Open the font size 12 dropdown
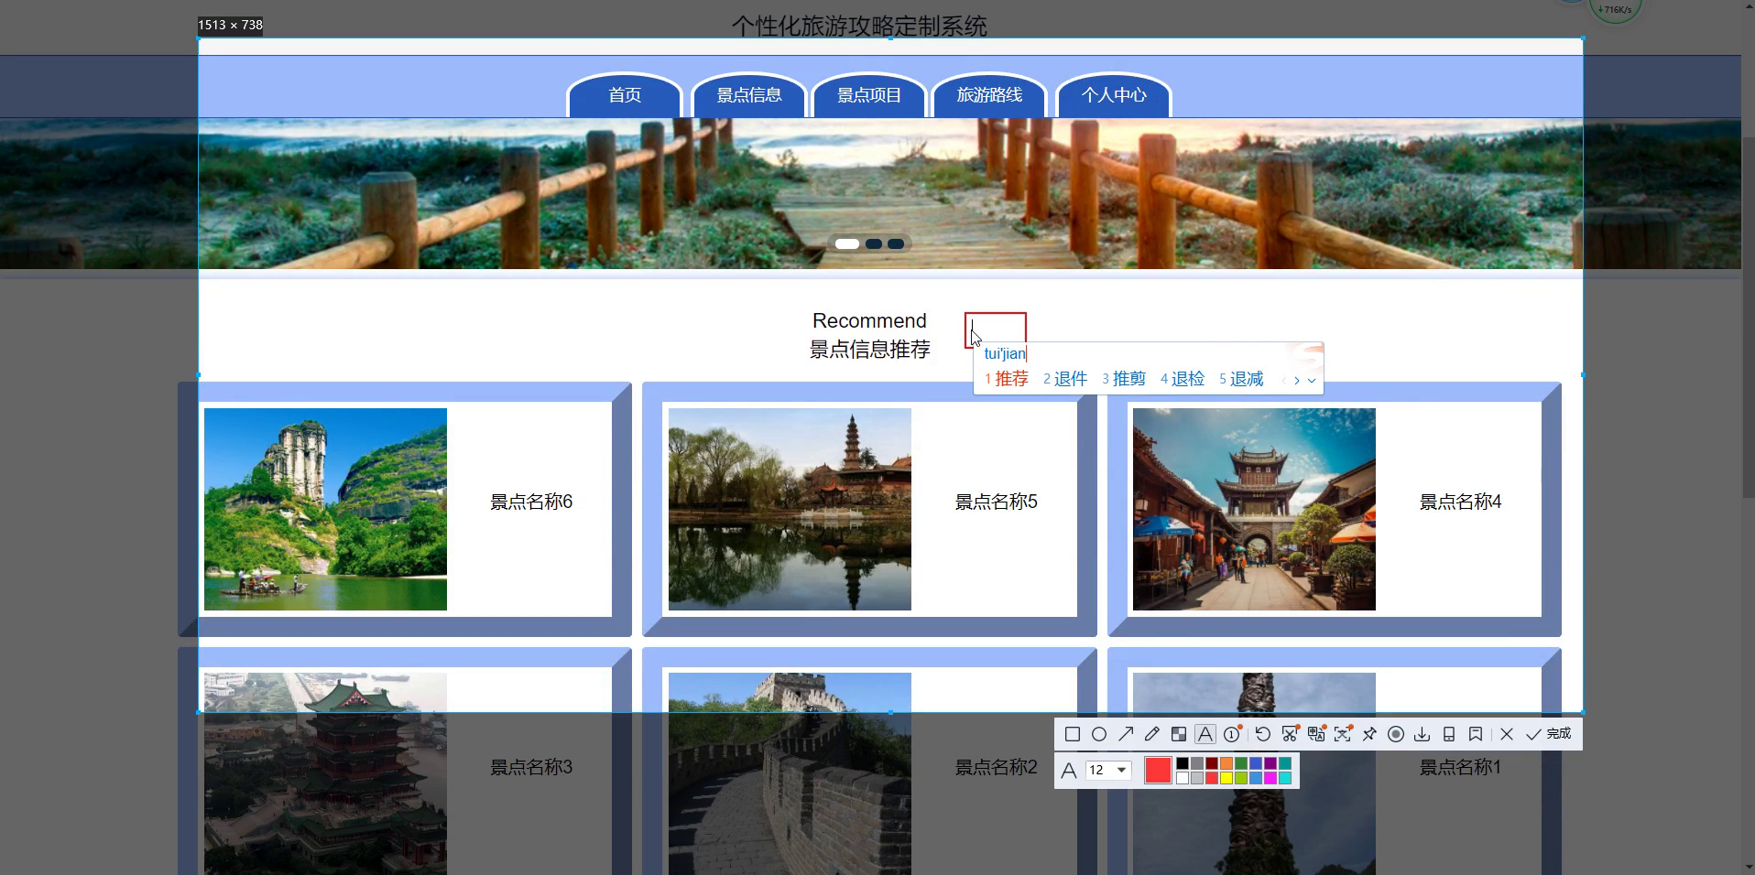 (1109, 770)
